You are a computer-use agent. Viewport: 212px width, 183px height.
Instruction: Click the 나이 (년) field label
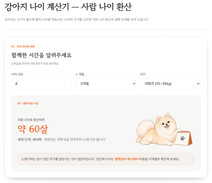click(x=17, y=74)
